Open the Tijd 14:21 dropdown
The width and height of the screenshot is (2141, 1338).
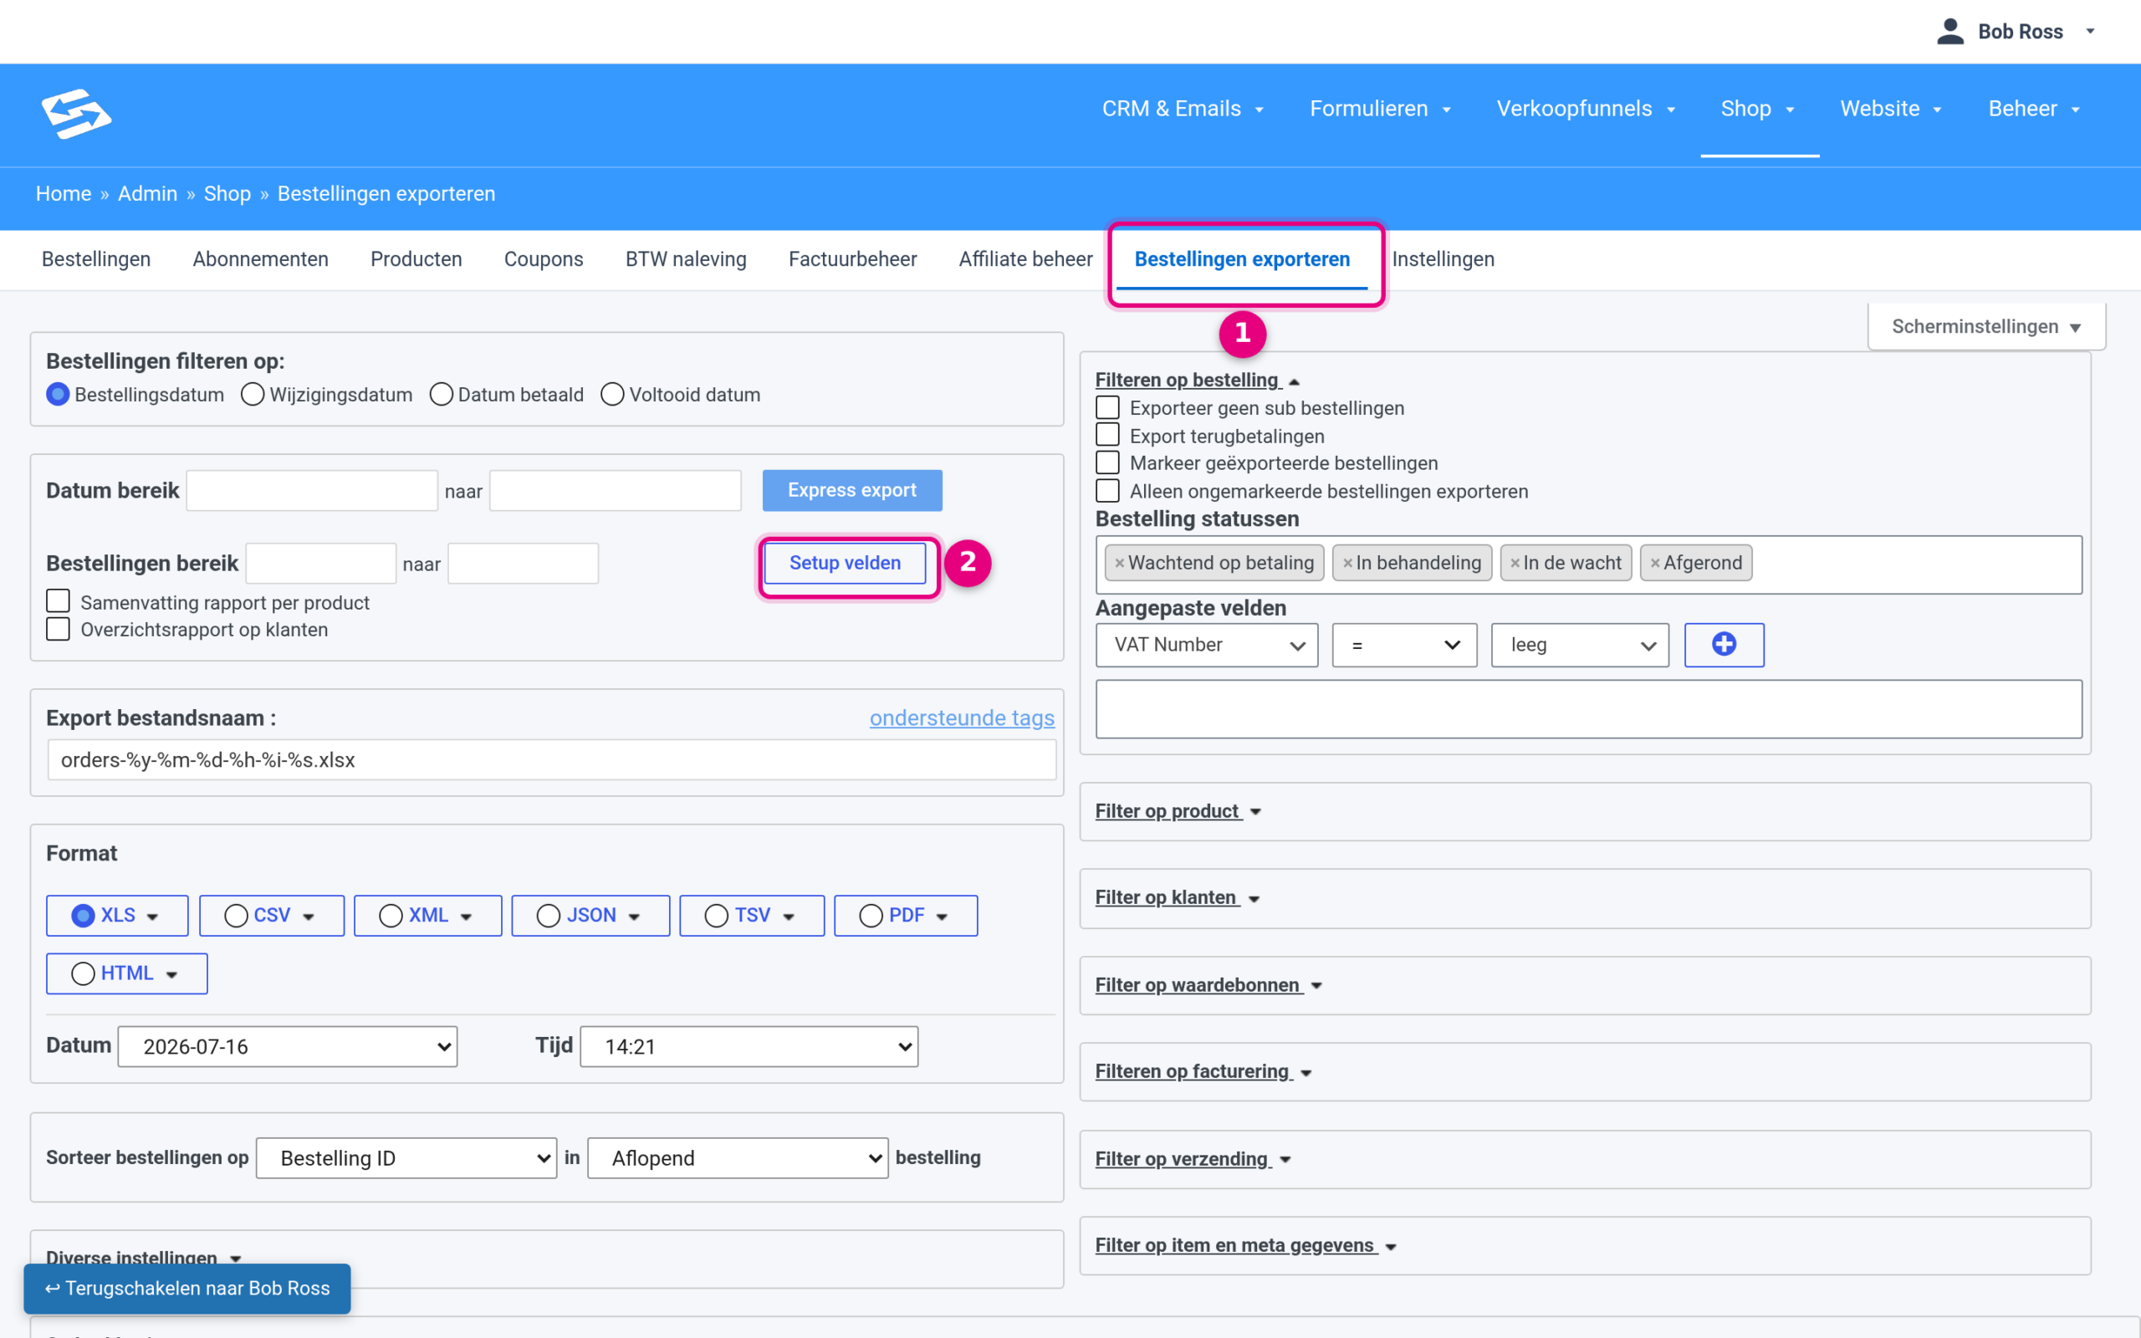pos(749,1047)
